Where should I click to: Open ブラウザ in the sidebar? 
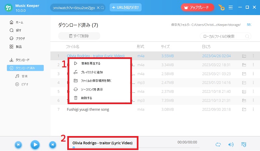pyautogui.click(x=17, y=38)
